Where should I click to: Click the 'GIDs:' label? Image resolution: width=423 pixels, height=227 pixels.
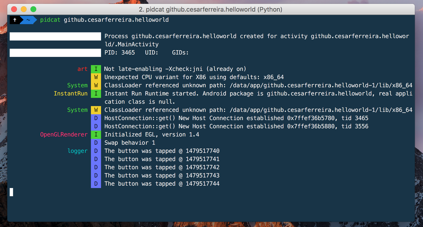pos(180,52)
